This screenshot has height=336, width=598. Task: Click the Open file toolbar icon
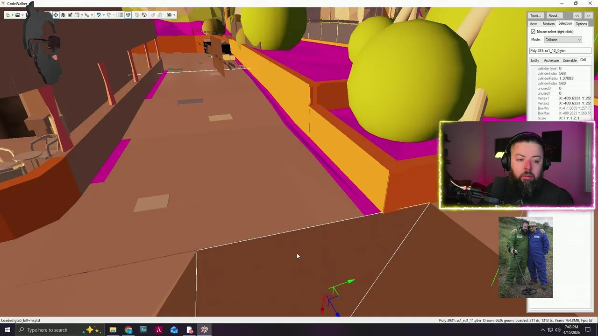pyautogui.click(x=17, y=15)
